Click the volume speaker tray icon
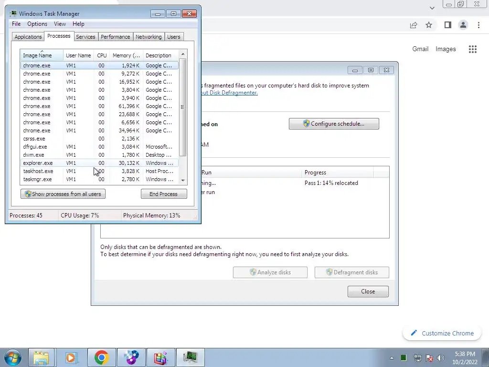The image size is (489, 367). tap(440, 358)
